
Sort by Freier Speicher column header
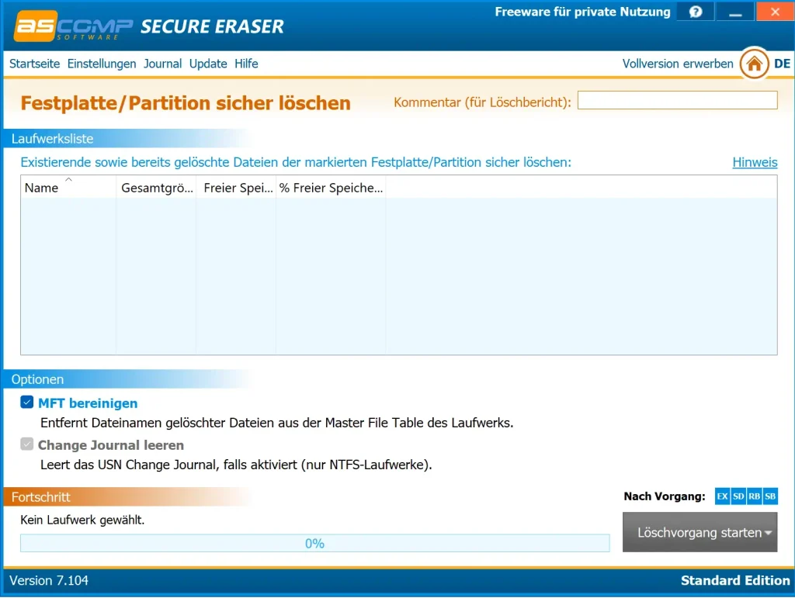[x=236, y=188]
